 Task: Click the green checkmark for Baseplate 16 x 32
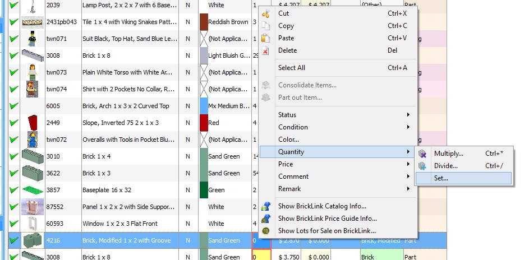pos(14,190)
